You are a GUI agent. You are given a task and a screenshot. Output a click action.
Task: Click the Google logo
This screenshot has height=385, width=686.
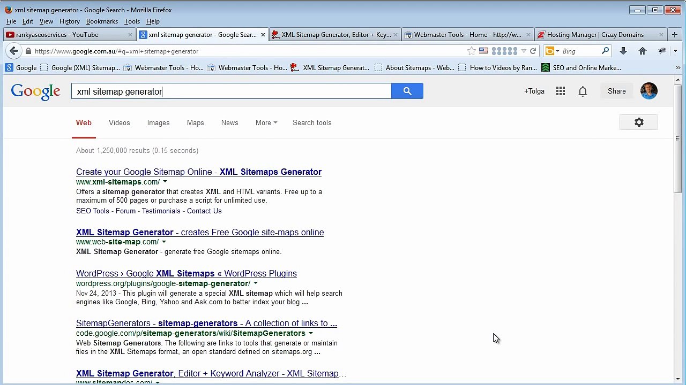coord(36,91)
